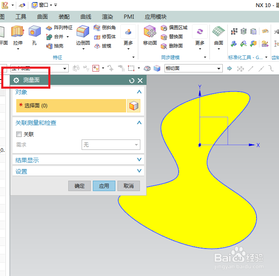Expand the Settings (设置) section
Viewport: 279px width, 276px height.
tap(139, 171)
